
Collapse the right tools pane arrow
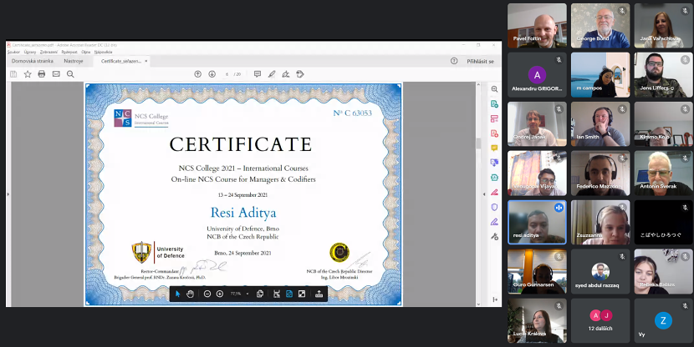click(x=484, y=194)
